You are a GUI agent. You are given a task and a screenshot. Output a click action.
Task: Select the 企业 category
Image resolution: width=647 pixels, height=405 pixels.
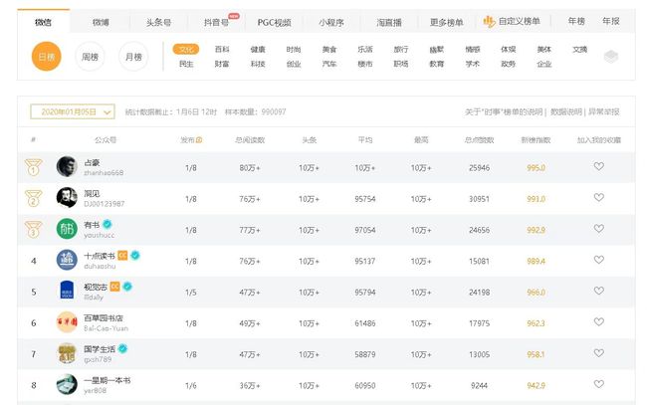(x=544, y=64)
